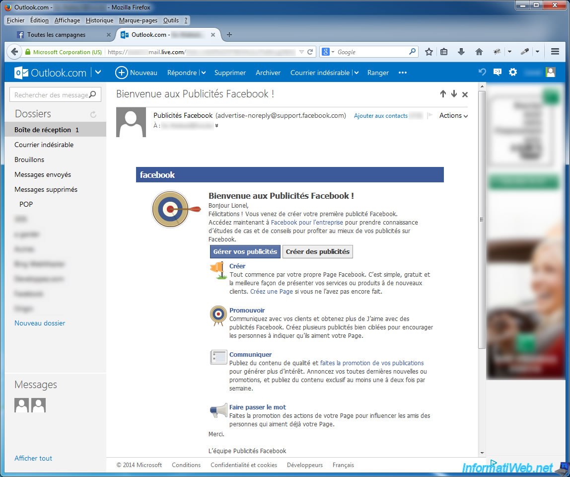The height and width of the screenshot is (477, 570).
Task: Open search engine selector dropdown
Action: pyautogui.click(x=333, y=52)
